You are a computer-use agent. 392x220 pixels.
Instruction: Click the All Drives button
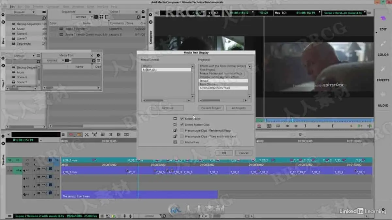[168, 108]
